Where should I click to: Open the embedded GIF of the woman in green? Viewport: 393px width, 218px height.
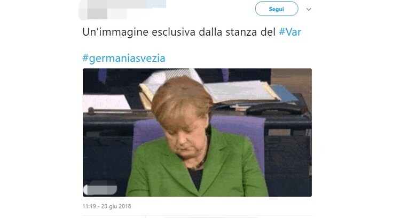pyautogui.click(x=197, y=132)
